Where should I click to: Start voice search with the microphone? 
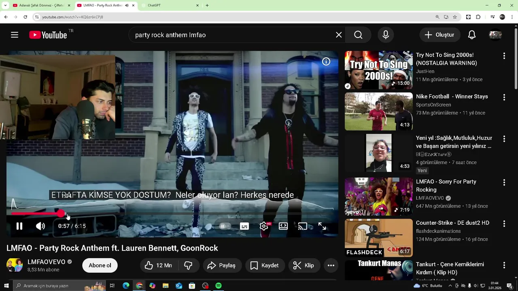[x=386, y=35]
